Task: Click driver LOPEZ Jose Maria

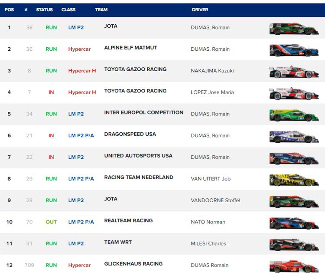Action: 212,92
